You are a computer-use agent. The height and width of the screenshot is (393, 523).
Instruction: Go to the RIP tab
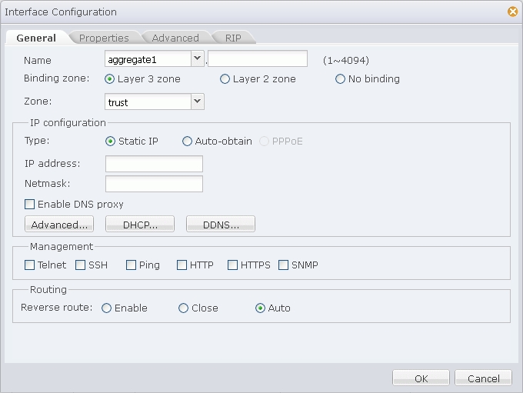[233, 38]
